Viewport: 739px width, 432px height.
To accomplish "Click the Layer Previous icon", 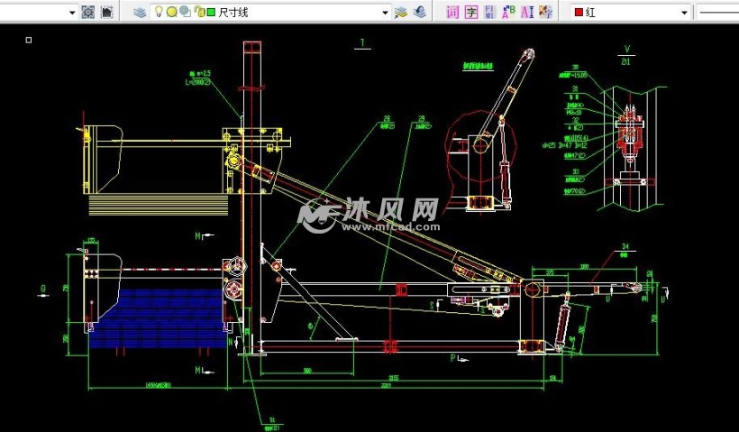I will tap(418, 12).
